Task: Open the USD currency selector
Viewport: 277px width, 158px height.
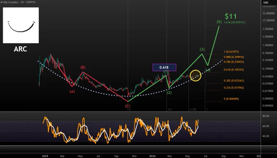Action: click(x=266, y=2)
